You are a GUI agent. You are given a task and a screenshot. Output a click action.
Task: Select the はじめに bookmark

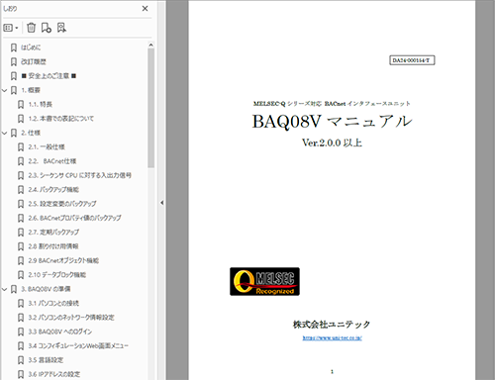tap(31, 47)
